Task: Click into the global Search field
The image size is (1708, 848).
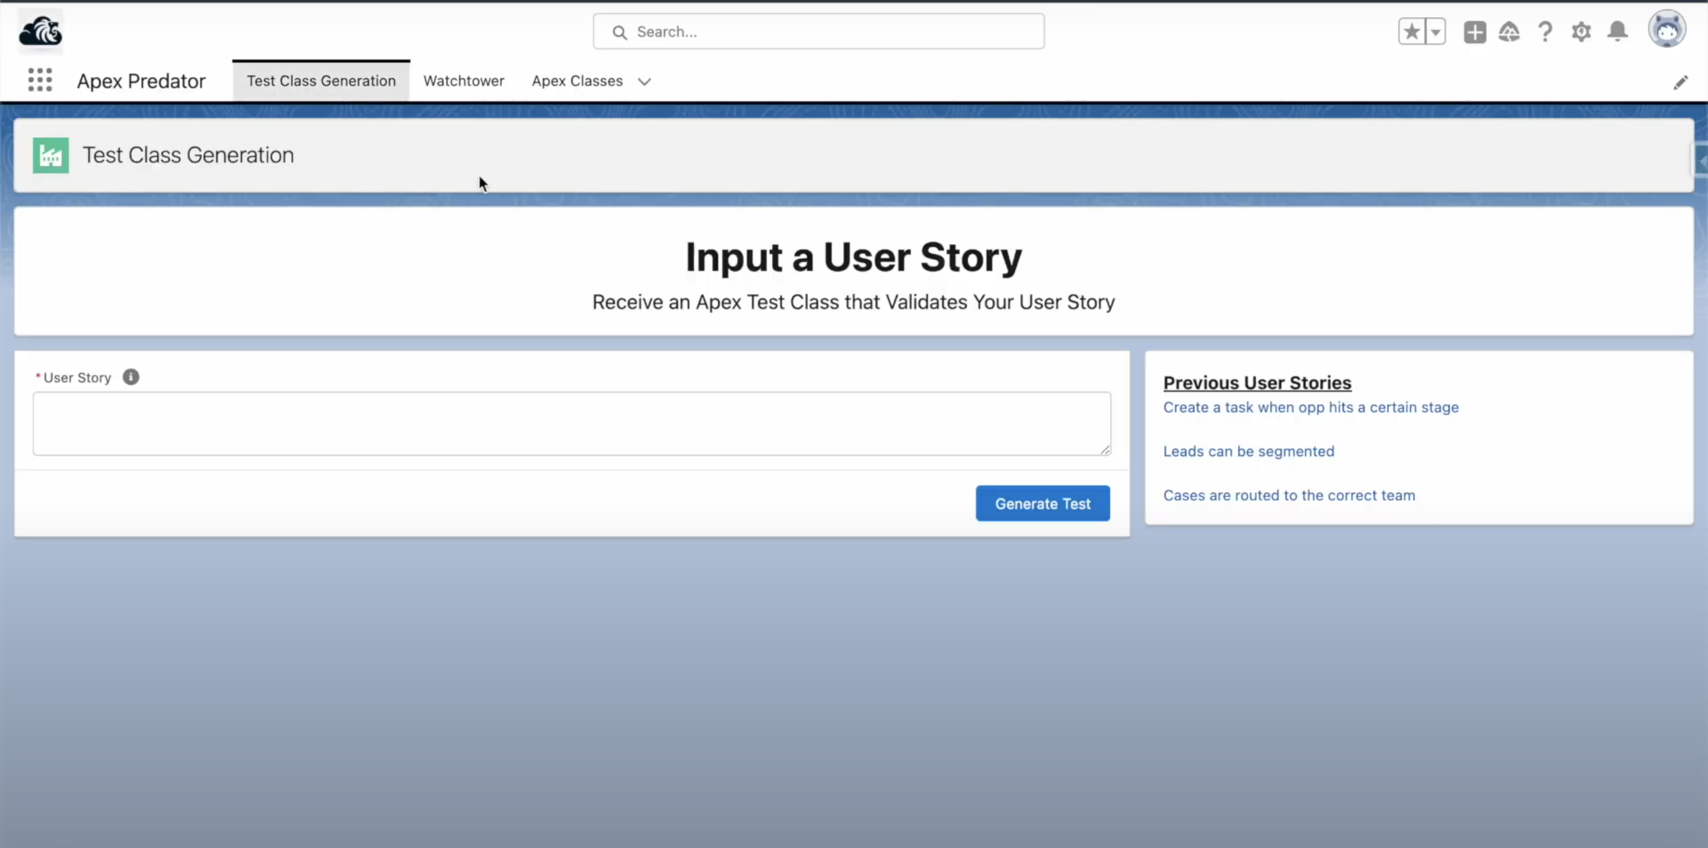Action: [818, 31]
